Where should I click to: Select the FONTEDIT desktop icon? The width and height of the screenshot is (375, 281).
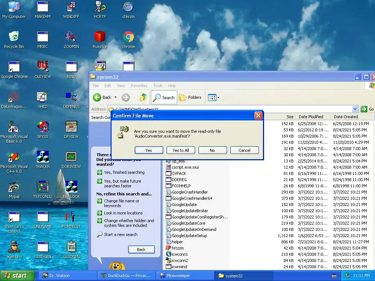tap(71, 220)
